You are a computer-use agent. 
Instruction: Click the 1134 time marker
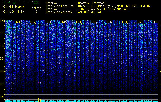pyautogui.click(x=63, y=22)
